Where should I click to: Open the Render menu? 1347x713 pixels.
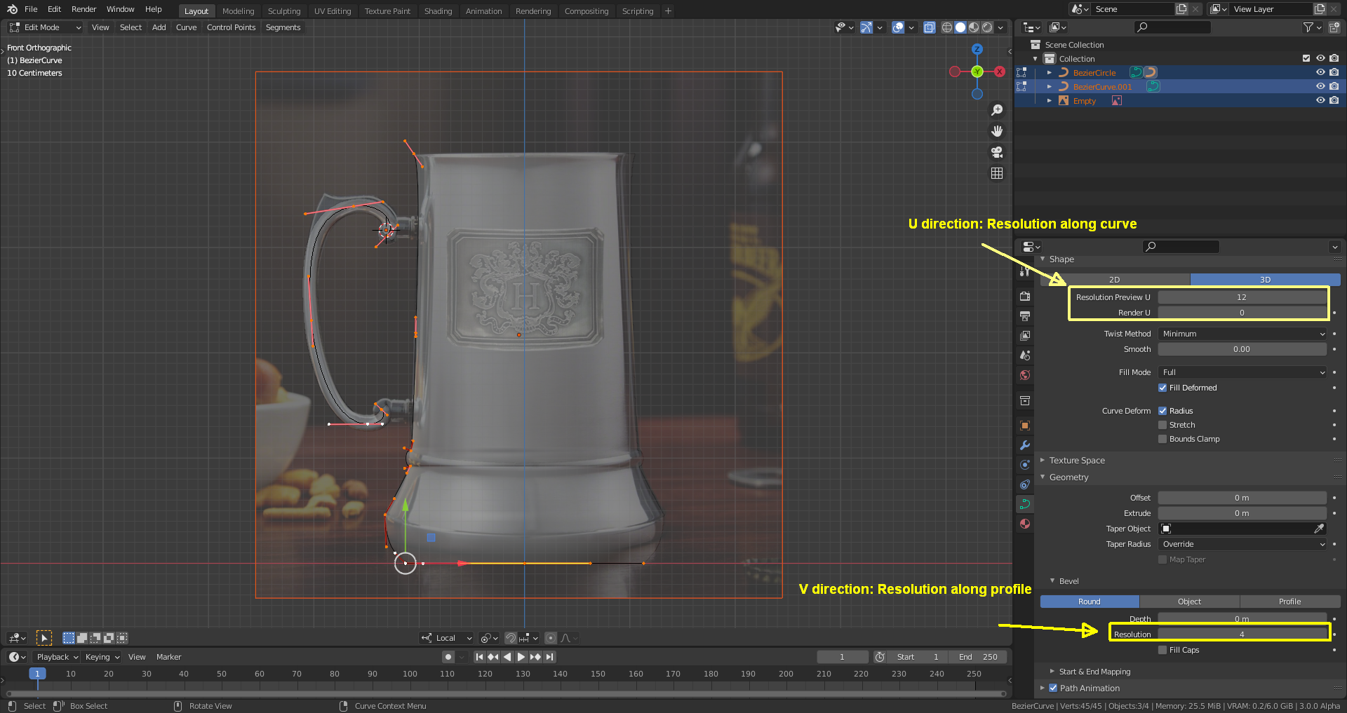click(83, 9)
